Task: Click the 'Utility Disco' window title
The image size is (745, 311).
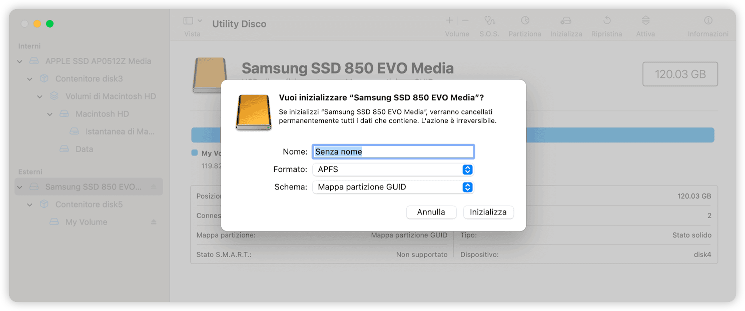Action: (239, 24)
